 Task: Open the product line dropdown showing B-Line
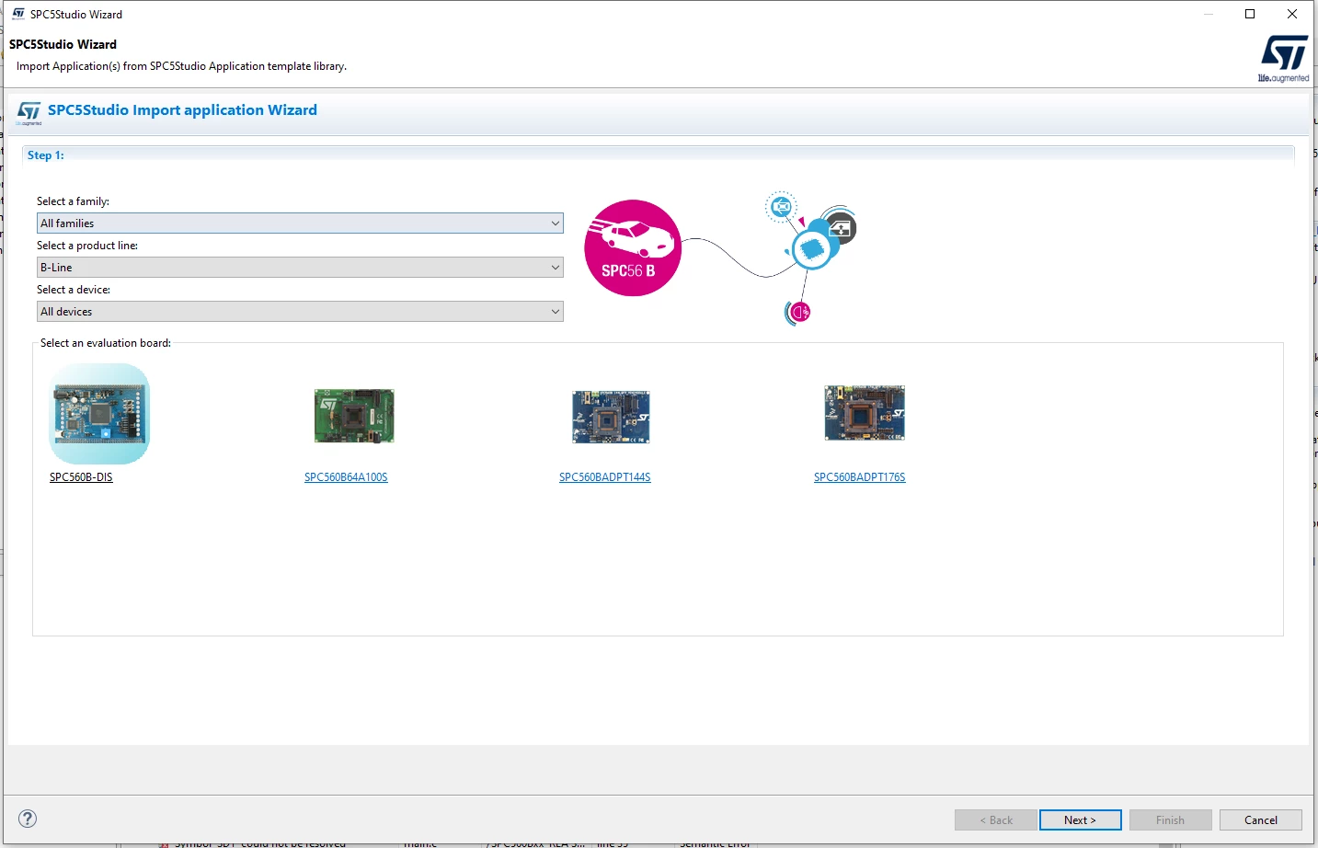(300, 268)
